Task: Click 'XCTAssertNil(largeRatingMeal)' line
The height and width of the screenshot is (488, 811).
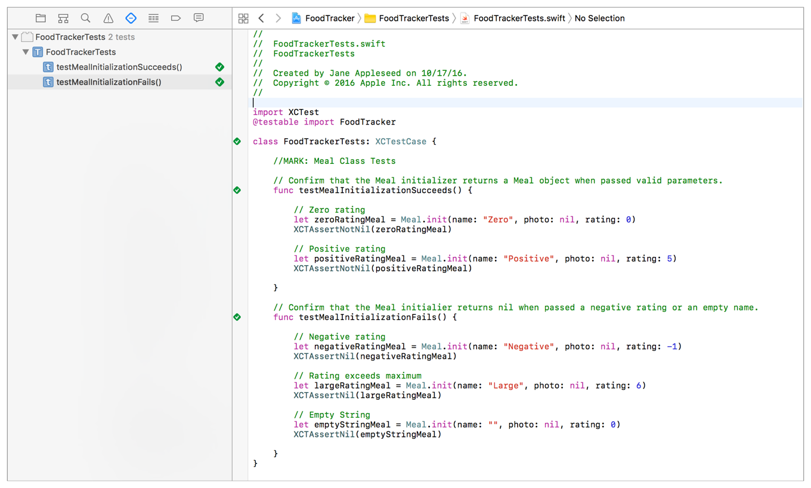Action: (367, 395)
